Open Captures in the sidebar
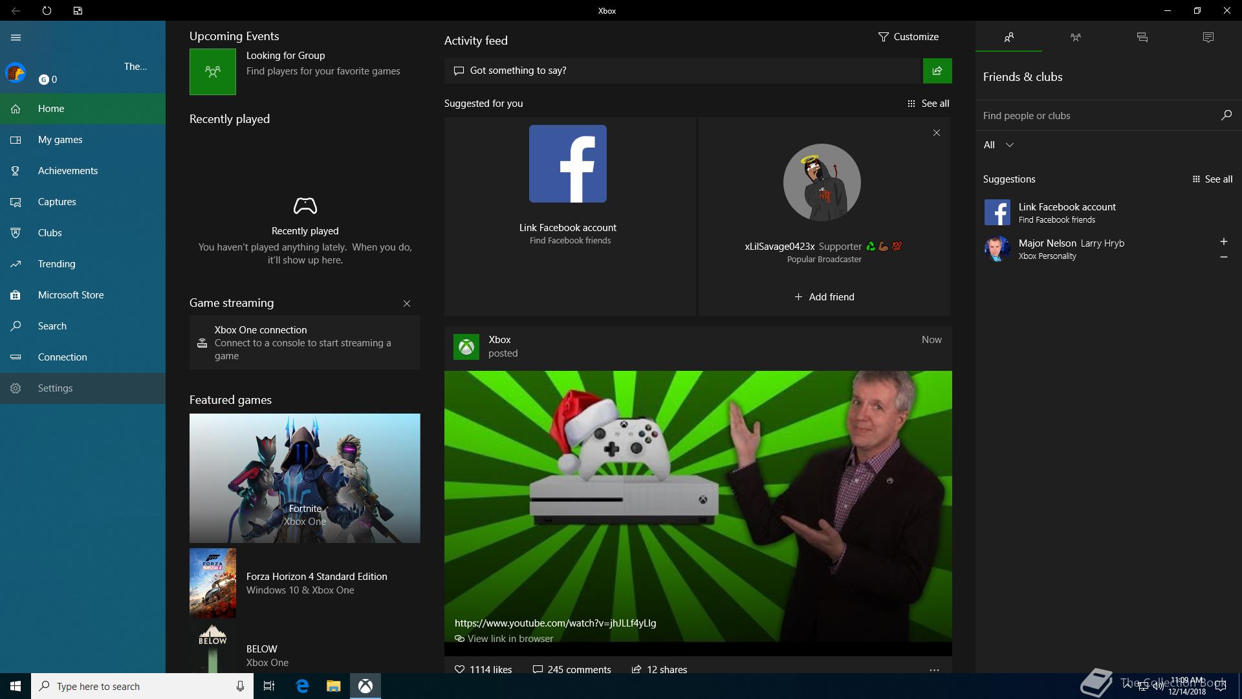The height and width of the screenshot is (699, 1242). point(83,202)
